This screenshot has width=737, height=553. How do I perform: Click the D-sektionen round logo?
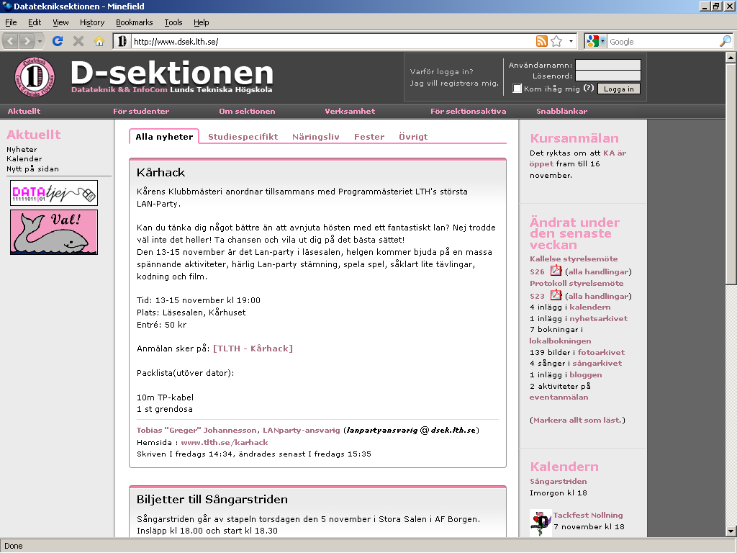[35, 76]
